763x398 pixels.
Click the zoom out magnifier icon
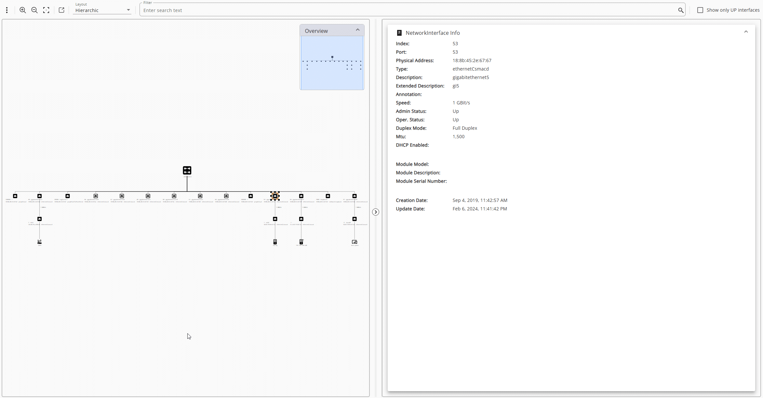tap(34, 10)
